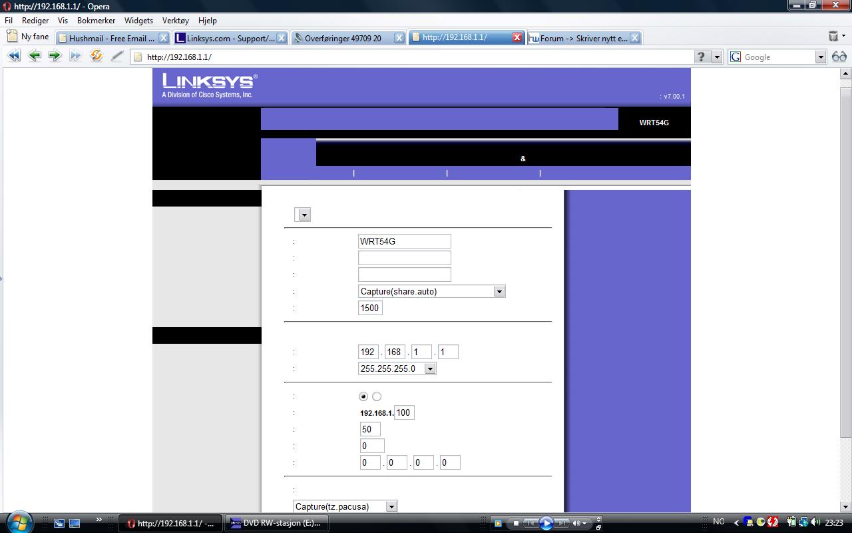The height and width of the screenshot is (533, 852).
Task: Close the active 192.168.1.1 tab
Action: (517, 37)
